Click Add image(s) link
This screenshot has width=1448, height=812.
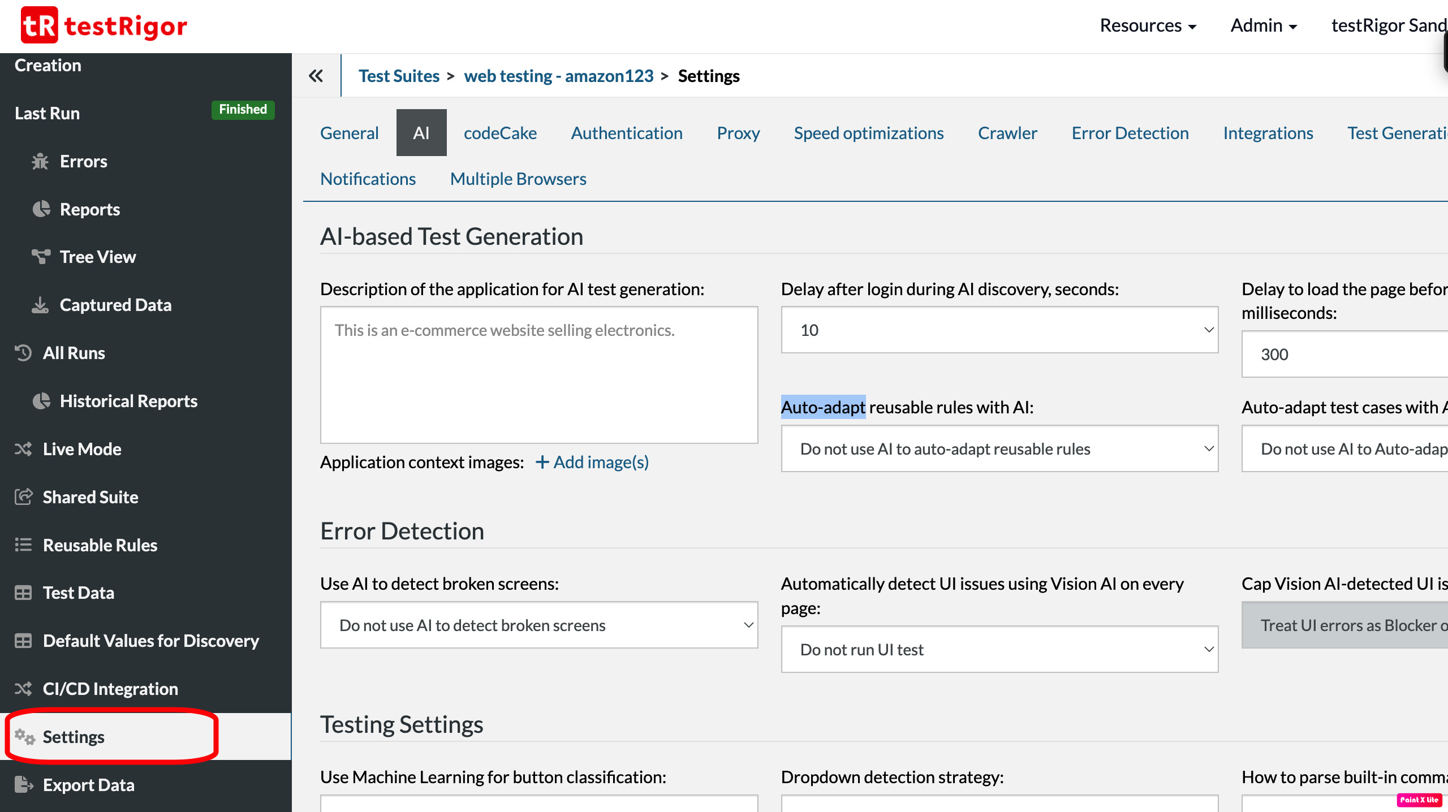[592, 463]
